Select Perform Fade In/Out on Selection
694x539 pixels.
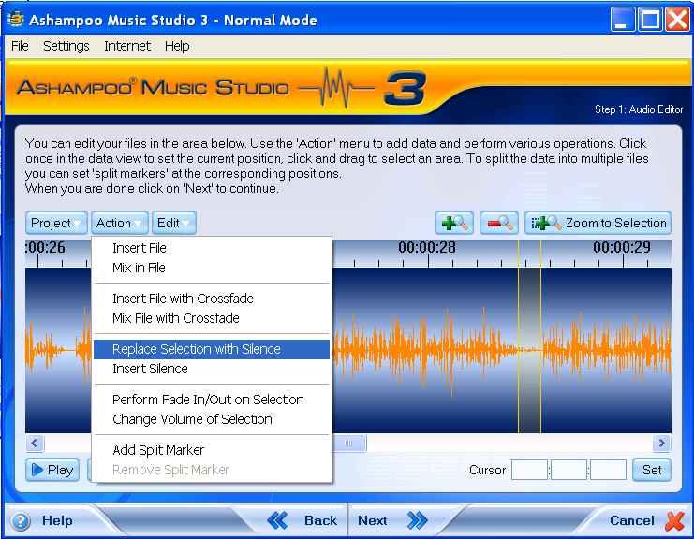coord(208,400)
